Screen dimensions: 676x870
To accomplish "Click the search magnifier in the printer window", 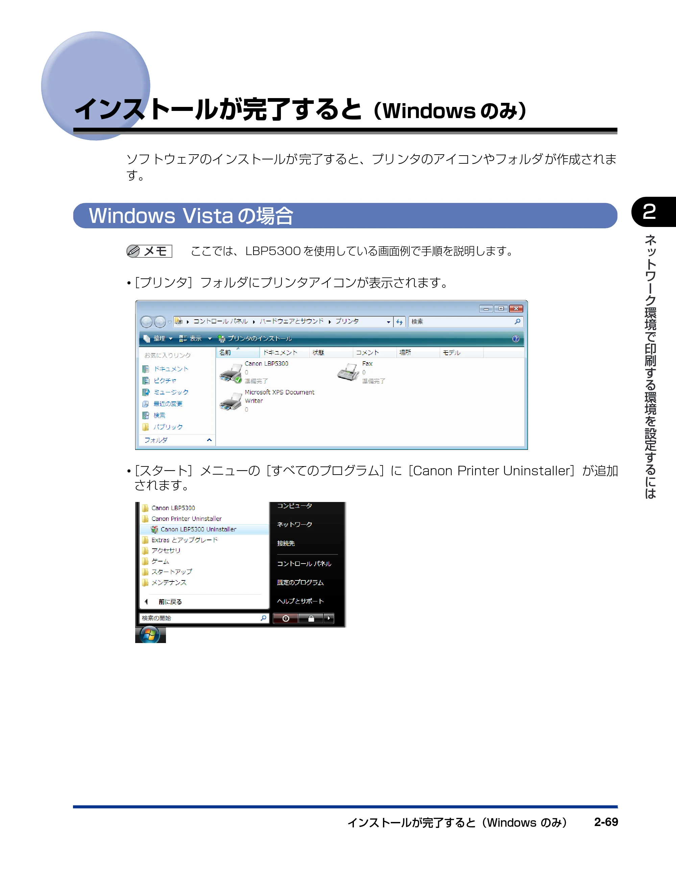I will (x=517, y=321).
